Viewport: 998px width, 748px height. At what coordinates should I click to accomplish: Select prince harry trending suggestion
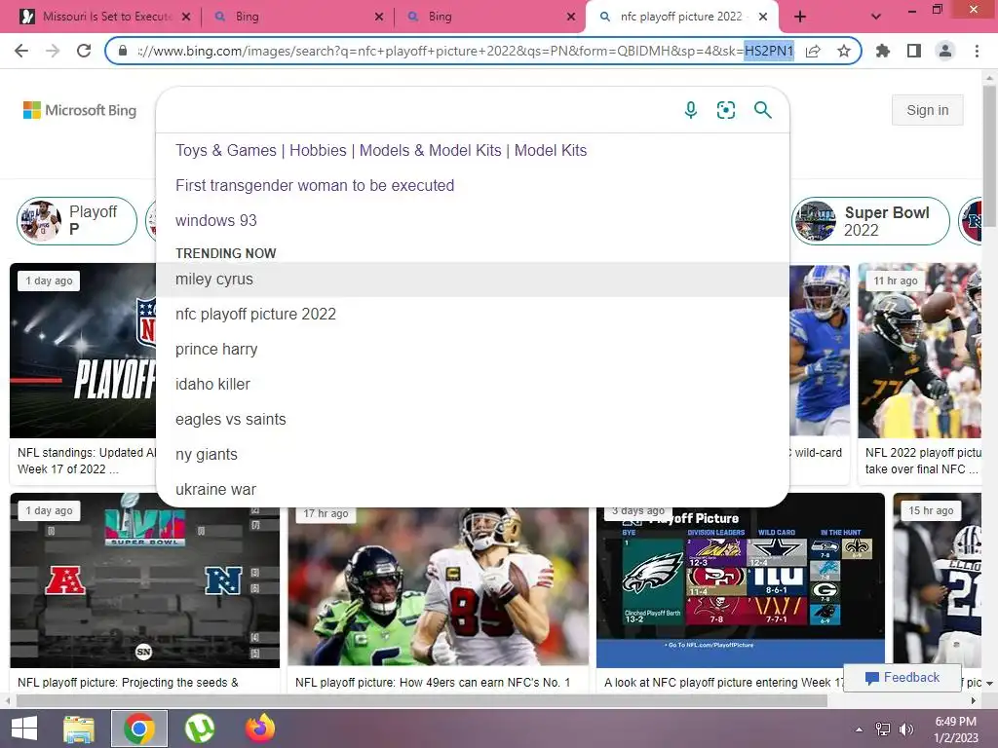pyautogui.click(x=473, y=350)
